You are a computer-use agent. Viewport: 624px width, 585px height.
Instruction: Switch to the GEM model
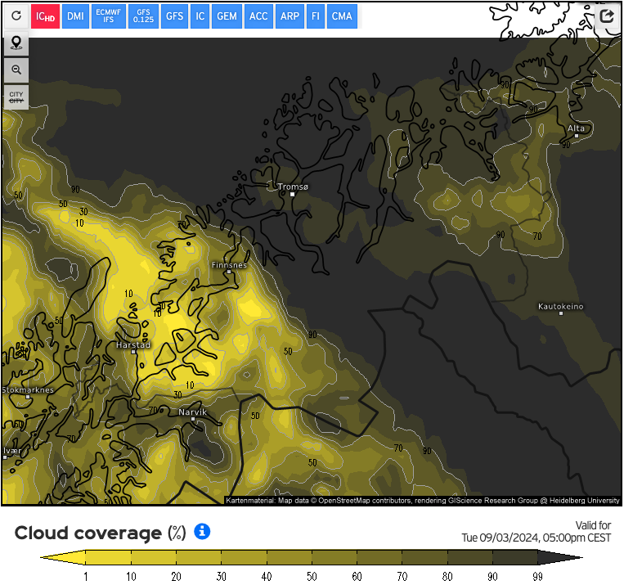227,16
